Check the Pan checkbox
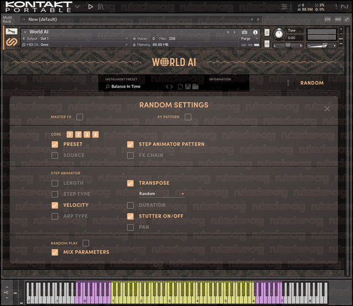This screenshot has width=353, height=306. click(130, 227)
